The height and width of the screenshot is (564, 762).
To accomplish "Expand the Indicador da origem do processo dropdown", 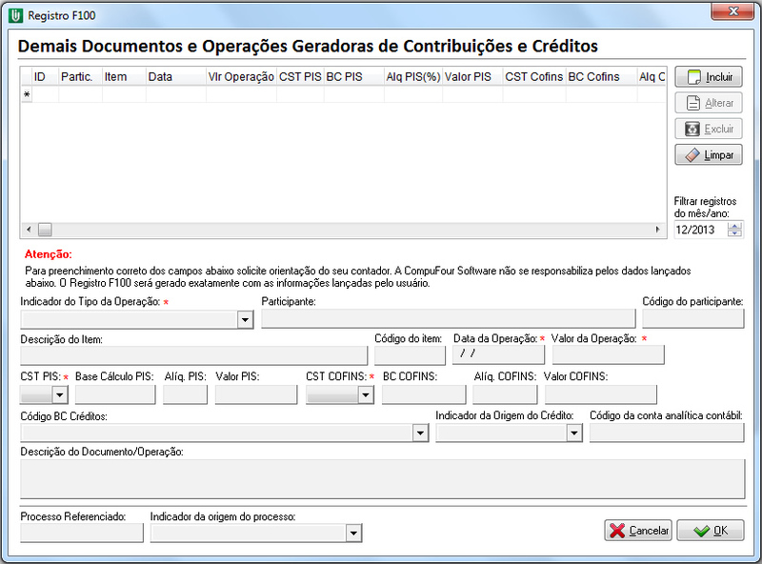I will (353, 534).
